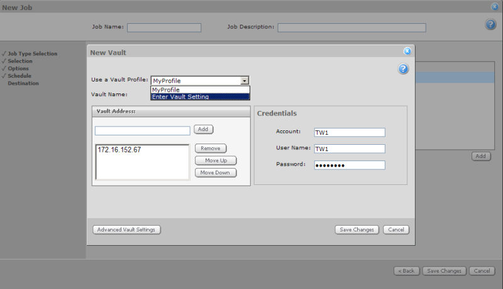The height and width of the screenshot is (289, 503).
Task: Close the New Job window
Action: point(495,7)
